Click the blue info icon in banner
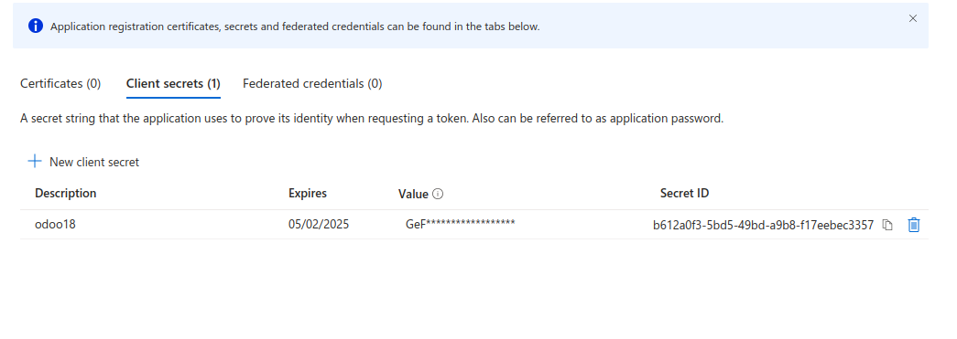The width and height of the screenshot is (957, 339). pos(36,26)
